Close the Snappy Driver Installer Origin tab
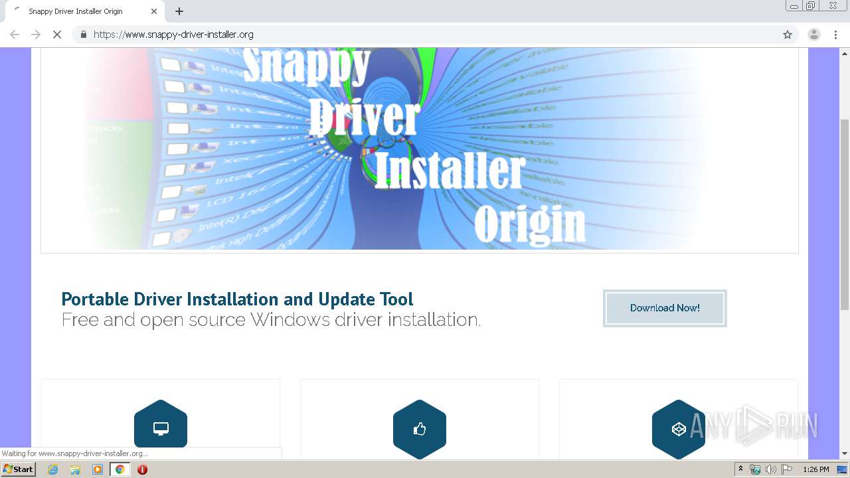The height and width of the screenshot is (478, 850). [154, 11]
